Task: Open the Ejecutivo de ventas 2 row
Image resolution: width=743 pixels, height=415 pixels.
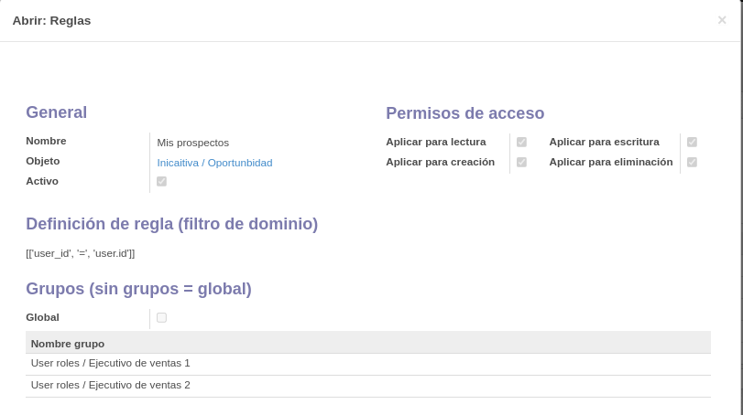Action: [x=368, y=386]
